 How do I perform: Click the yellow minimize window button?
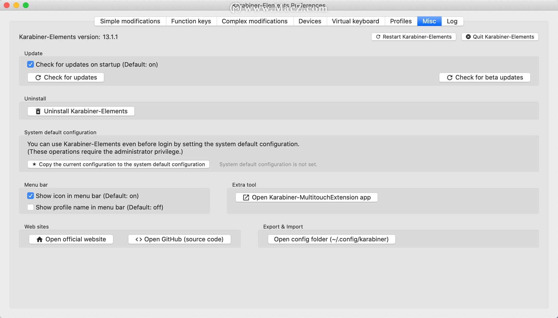[16, 5]
